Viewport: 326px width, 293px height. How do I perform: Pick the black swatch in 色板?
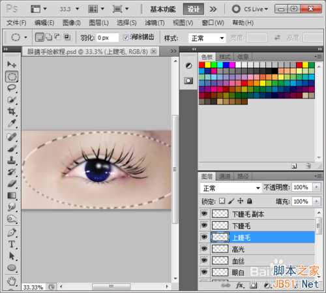(275, 71)
